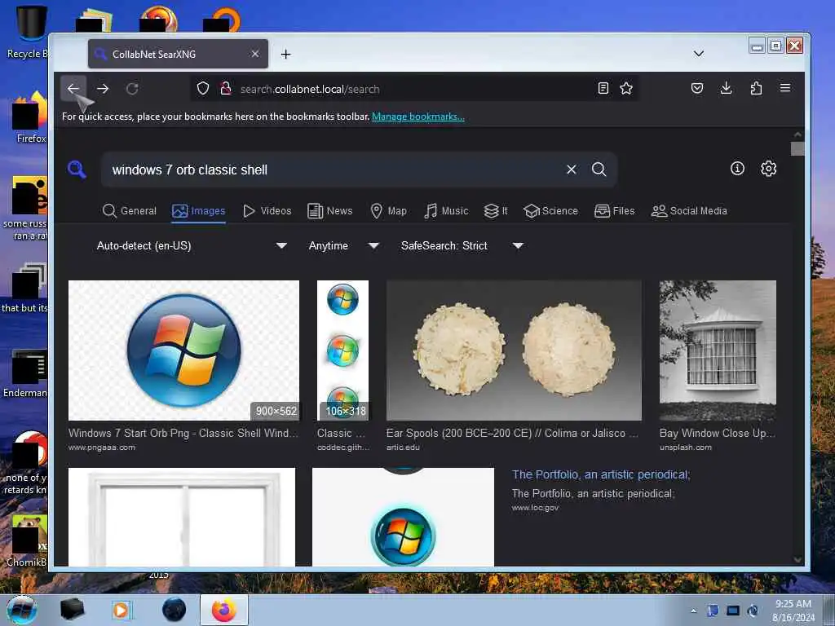Clear the search query with the X
835x626 pixels.
coord(572,170)
